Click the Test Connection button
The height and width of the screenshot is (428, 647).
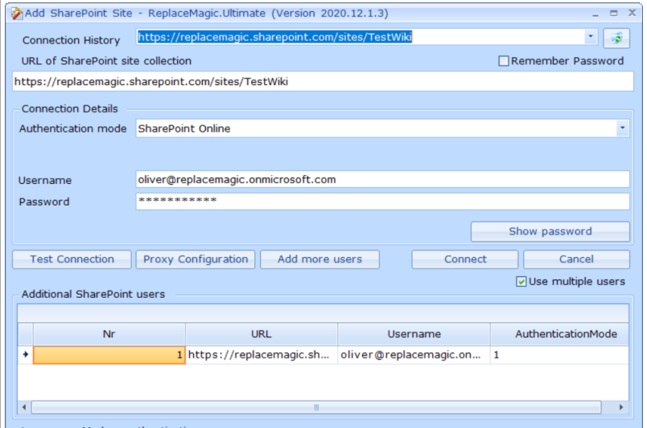[72, 259]
